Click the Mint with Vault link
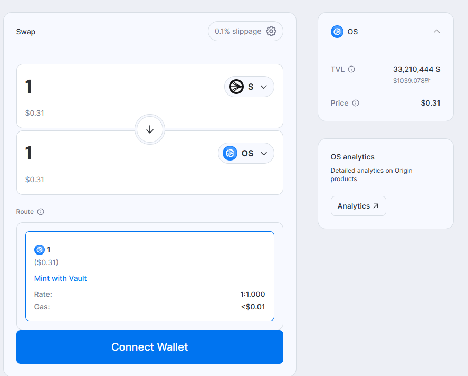 coord(60,278)
